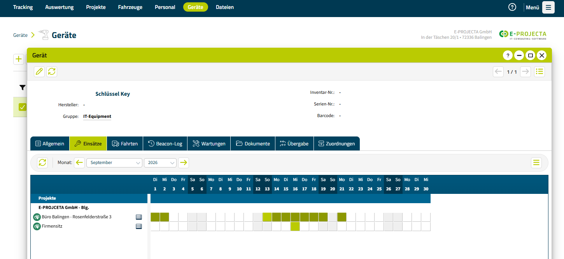The height and width of the screenshot is (259, 564).
Task: Click the edit pencil icon in Gerät window
Action: pyautogui.click(x=39, y=71)
